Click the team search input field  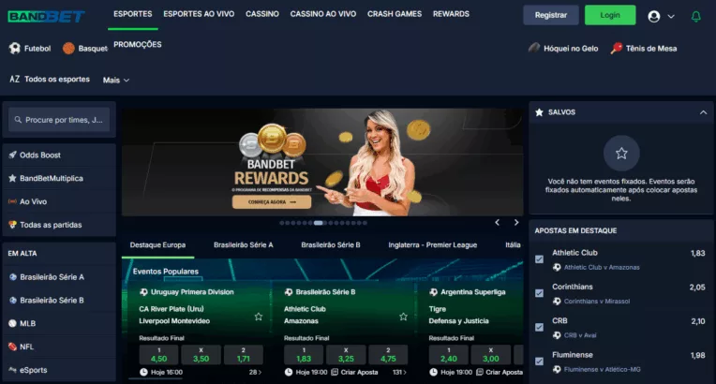pyautogui.click(x=60, y=120)
